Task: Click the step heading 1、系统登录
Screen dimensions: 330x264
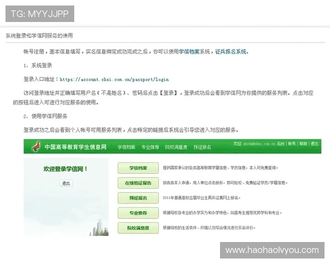Action: point(37,65)
